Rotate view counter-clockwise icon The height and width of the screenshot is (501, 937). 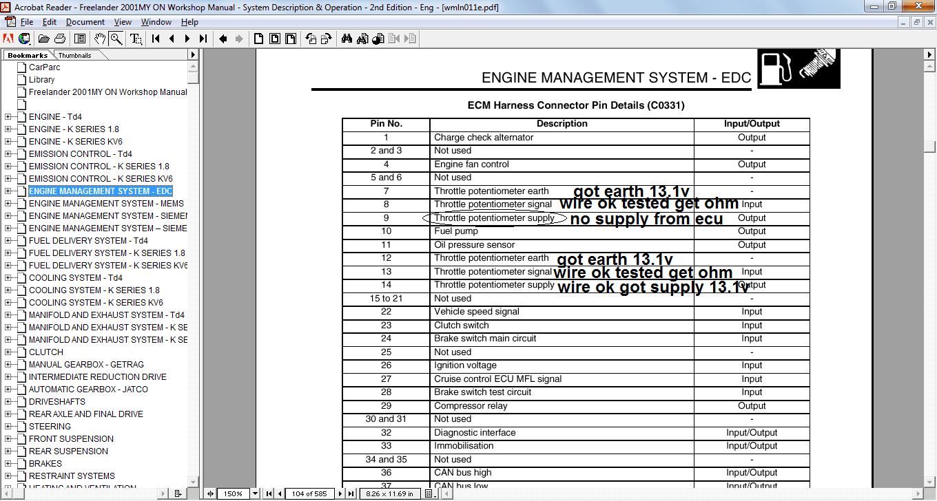311,39
